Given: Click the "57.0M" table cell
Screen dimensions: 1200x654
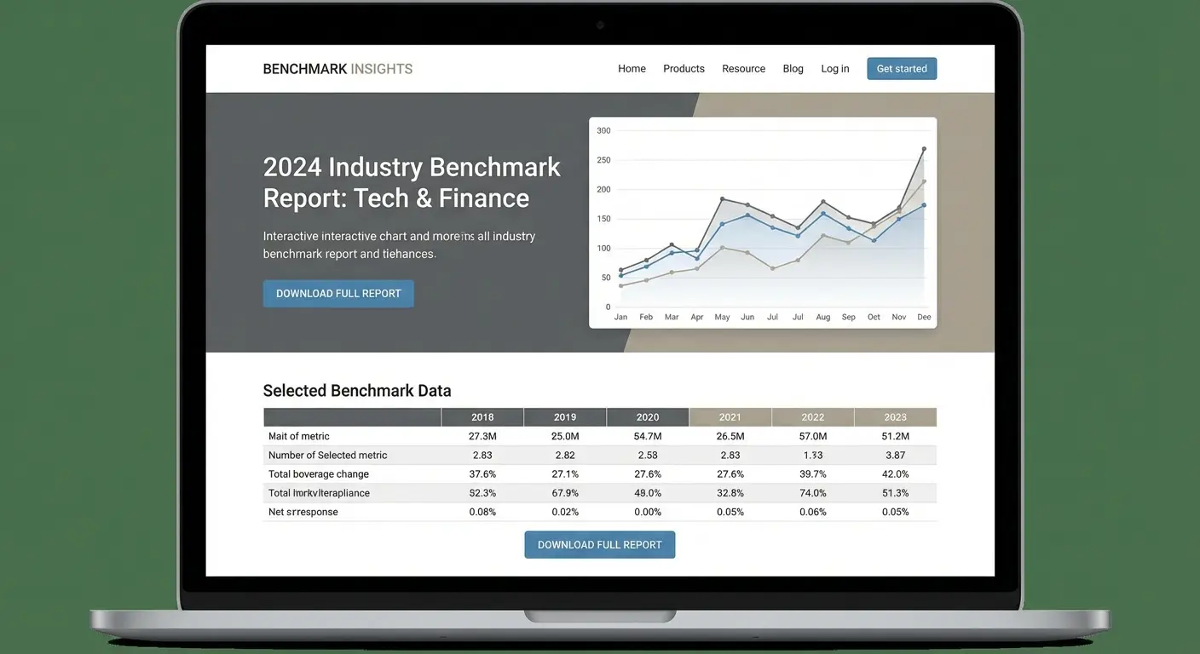Looking at the screenshot, I should pos(813,436).
